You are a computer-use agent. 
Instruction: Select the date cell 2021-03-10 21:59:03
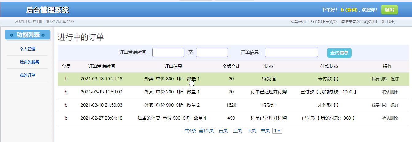(x=101, y=105)
